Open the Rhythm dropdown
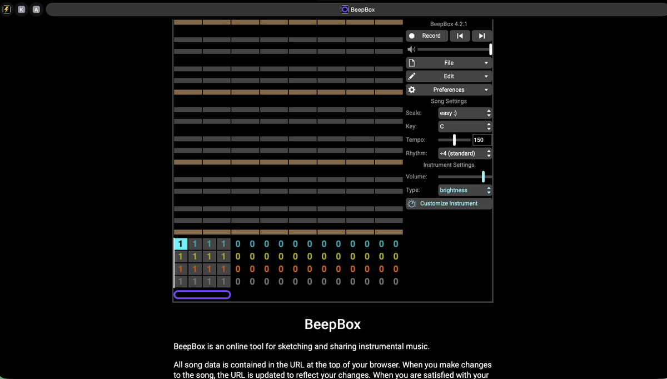The height and width of the screenshot is (379, 667). [465, 153]
